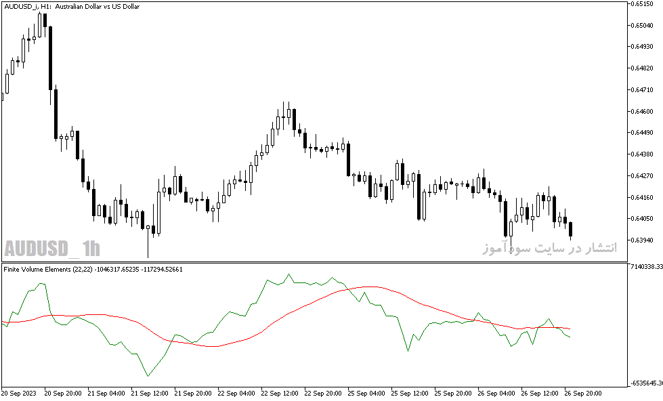Screen dimensions: 663x401
Task: Click the green indicator line's lowest trough
Action: [x=148, y=375]
